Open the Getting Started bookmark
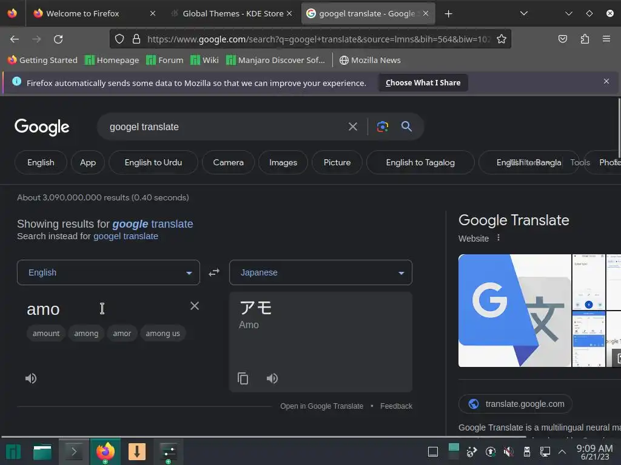Image resolution: width=621 pixels, height=465 pixels. point(43,60)
